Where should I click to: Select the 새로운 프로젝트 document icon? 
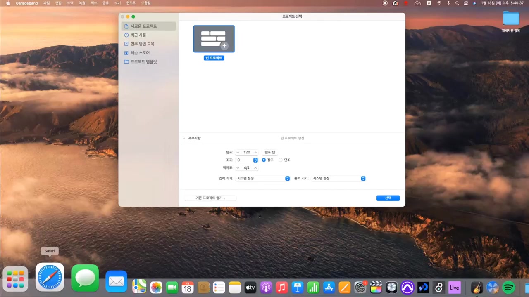tap(126, 26)
